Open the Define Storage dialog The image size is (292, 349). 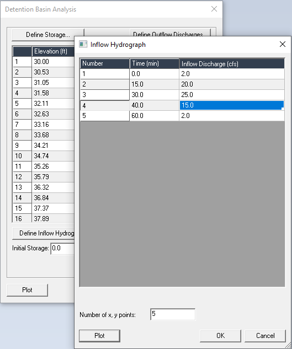(x=47, y=35)
